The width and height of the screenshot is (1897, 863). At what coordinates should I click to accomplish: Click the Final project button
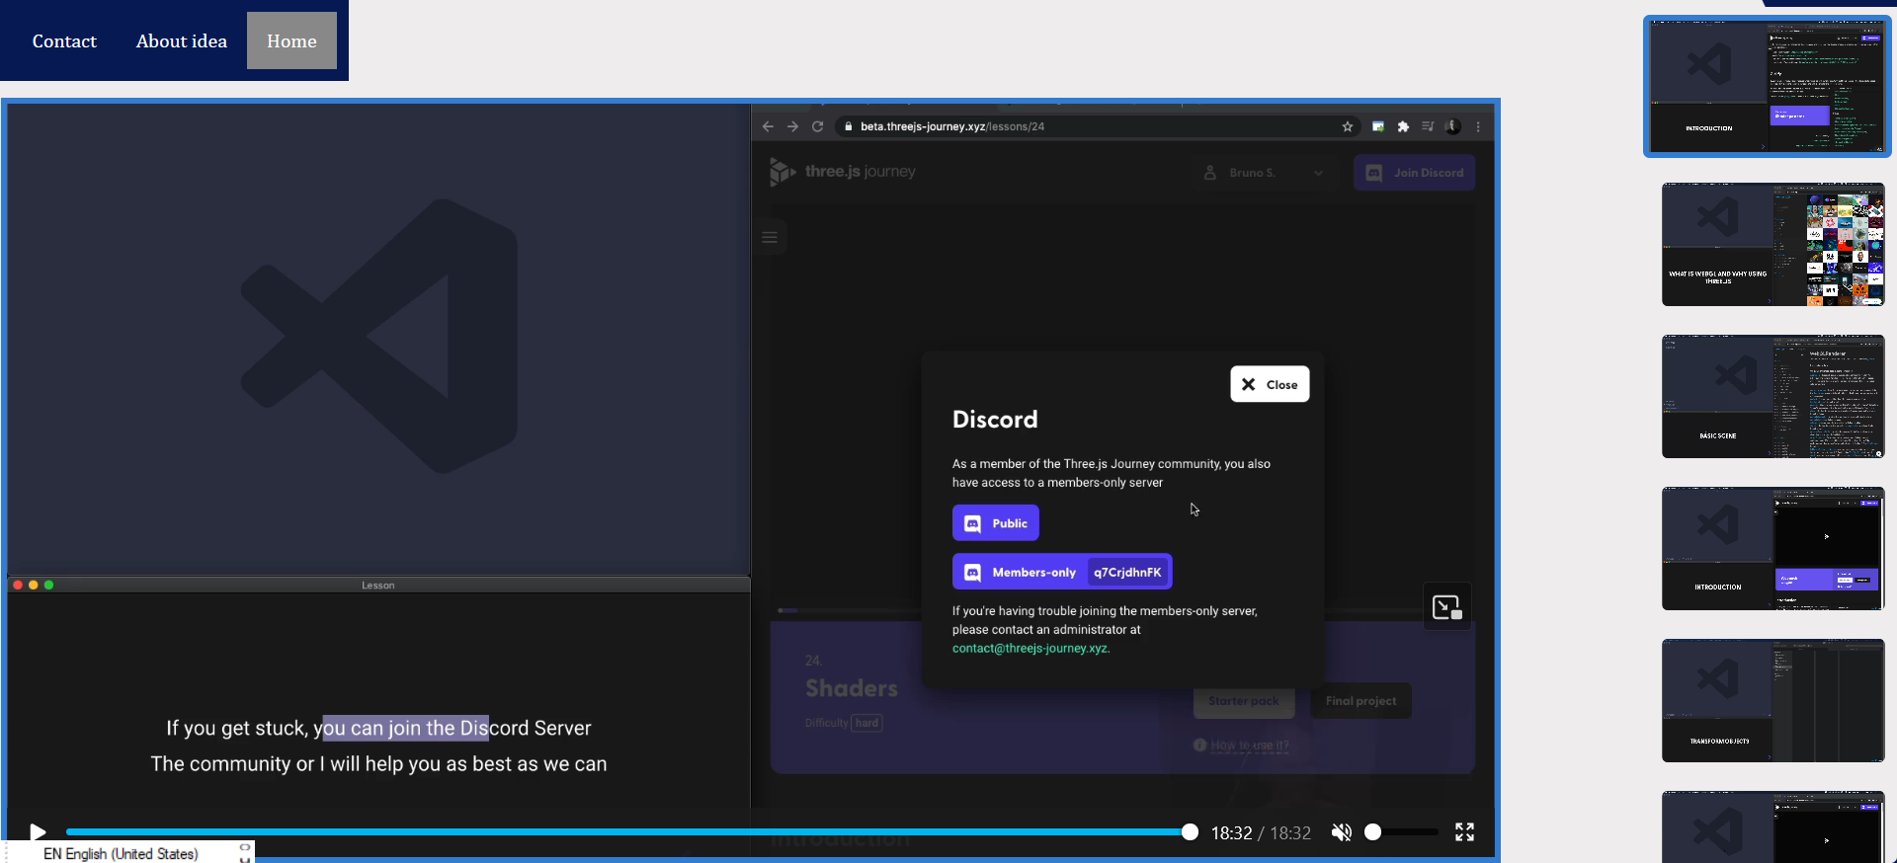[x=1361, y=701]
